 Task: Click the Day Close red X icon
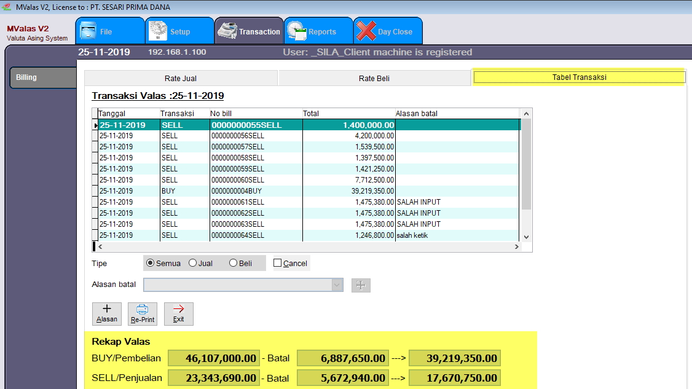pyautogui.click(x=366, y=31)
